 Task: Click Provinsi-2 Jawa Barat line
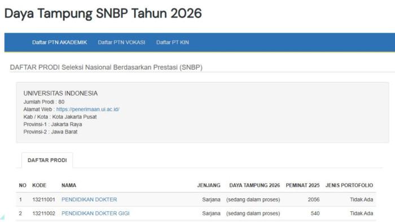click(50, 132)
